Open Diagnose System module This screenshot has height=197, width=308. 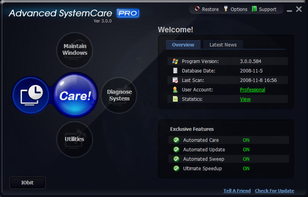(119, 95)
